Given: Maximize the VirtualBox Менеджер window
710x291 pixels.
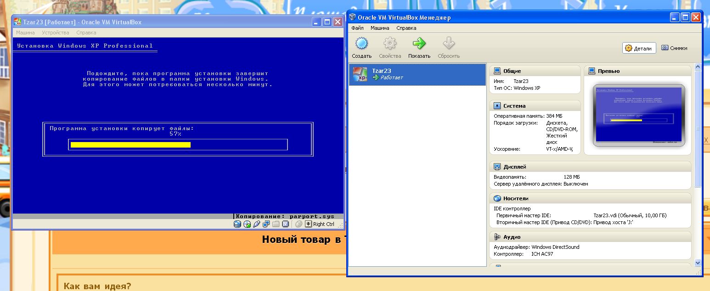Looking at the screenshot, I should pyautogui.click(x=685, y=17).
